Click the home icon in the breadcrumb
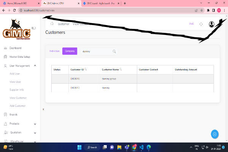 coord(52,24)
